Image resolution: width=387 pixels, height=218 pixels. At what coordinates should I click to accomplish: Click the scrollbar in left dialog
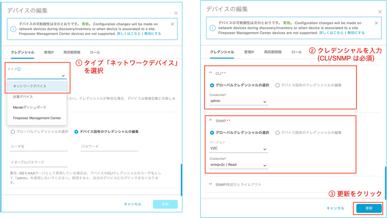coord(181,180)
